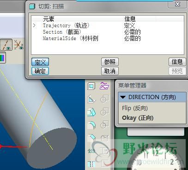Click the 切剪: 扫描 dialog title
Screen dimensions: 188x170
[x=51, y=6]
